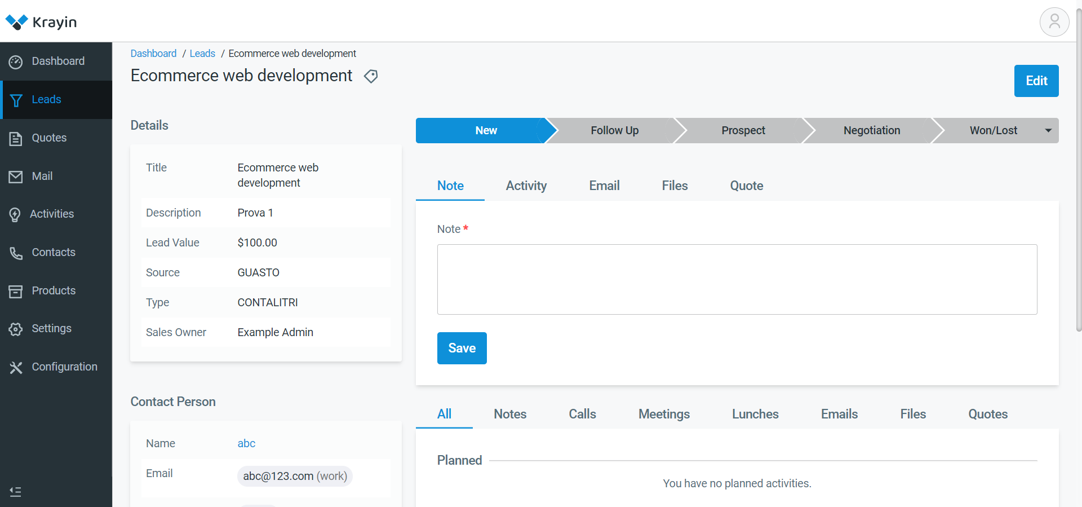Image resolution: width=1082 pixels, height=507 pixels.
Task: Move lead to Follow Up stage
Action: (x=614, y=130)
